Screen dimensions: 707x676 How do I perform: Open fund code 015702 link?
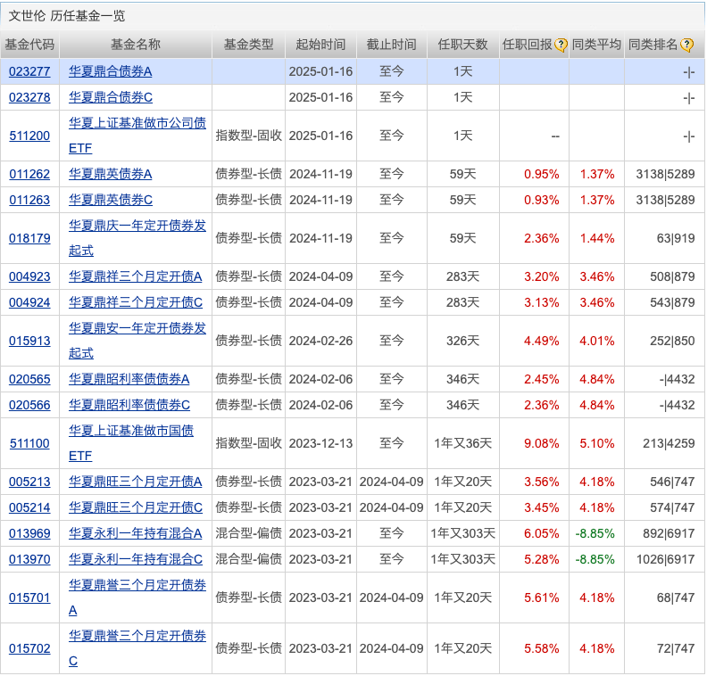tap(29, 648)
